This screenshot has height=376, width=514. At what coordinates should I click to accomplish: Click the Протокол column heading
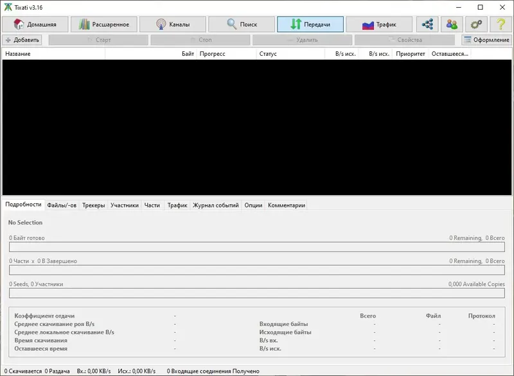click(x=481, y=316)
